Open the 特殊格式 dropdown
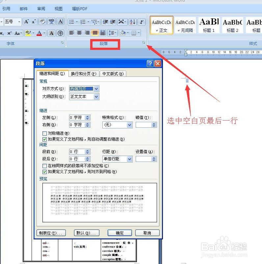The width and height of the screenshot is (262, 264). 129,125
